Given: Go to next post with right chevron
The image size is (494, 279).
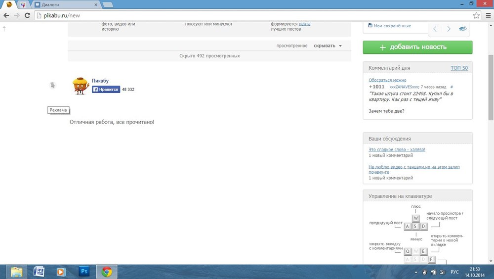Looking at the screenshot, I should tap(449, 29).
